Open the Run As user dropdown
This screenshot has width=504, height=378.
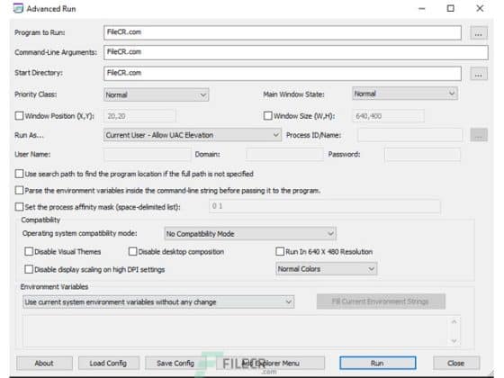pyautogui.click(x=193, y=135)
